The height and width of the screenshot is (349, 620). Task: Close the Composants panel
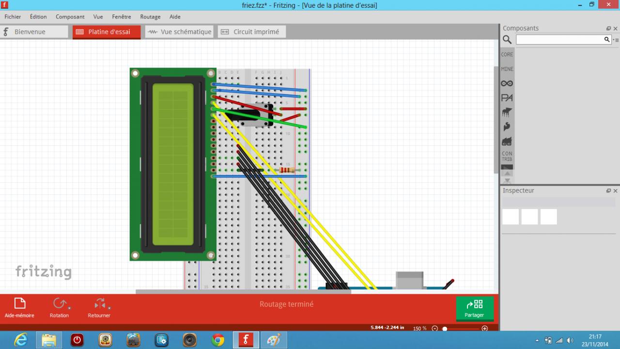[x=616, y=29]
